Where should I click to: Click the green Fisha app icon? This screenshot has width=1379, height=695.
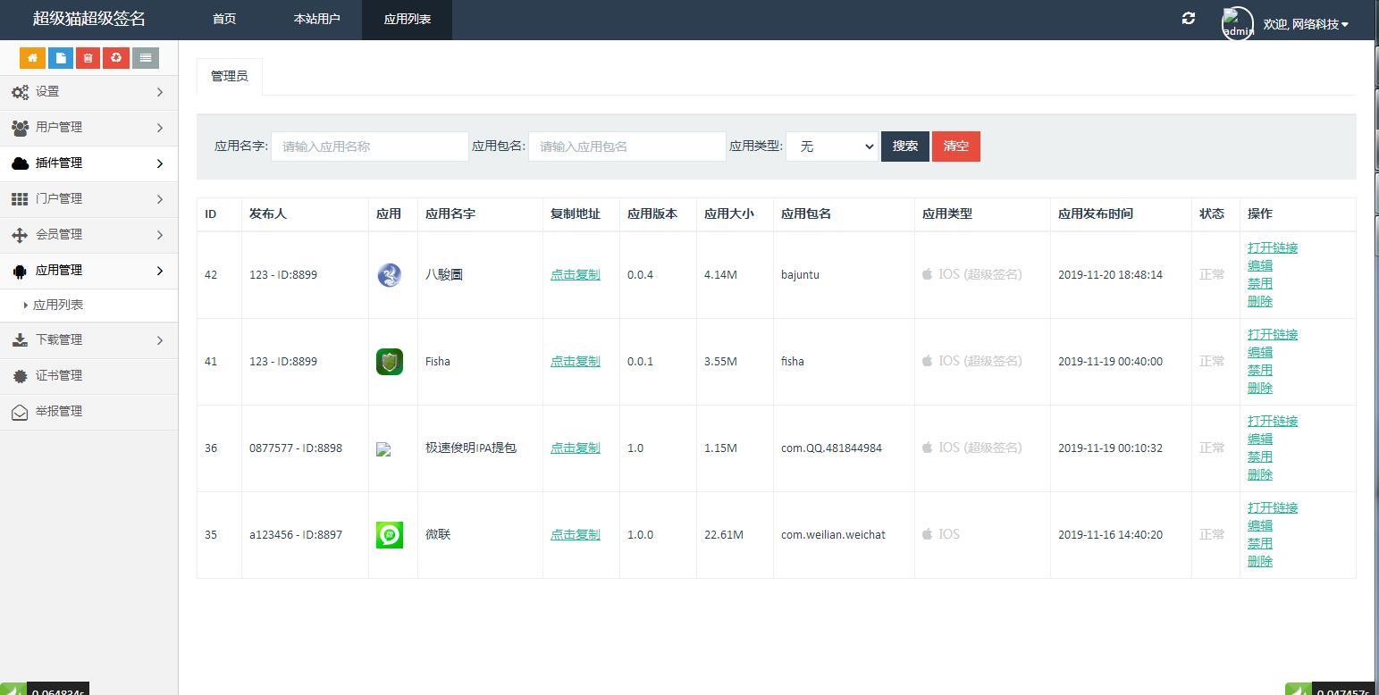390,362
